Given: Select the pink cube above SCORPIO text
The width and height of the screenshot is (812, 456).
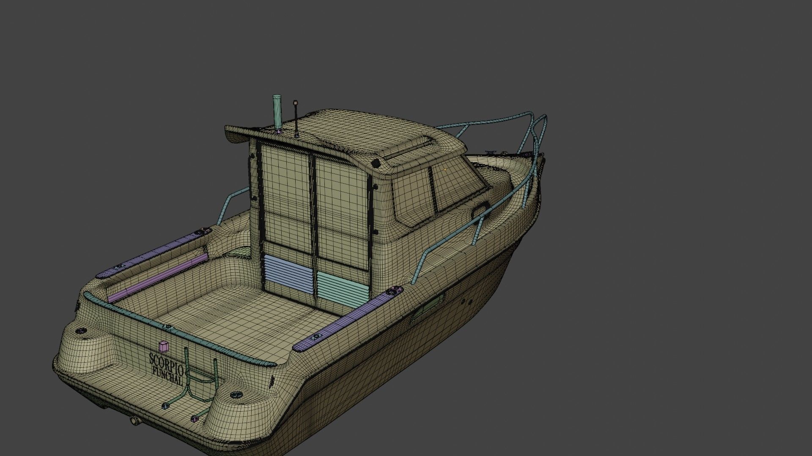Looking at the screenshot, I should click(x=163, y=346).
